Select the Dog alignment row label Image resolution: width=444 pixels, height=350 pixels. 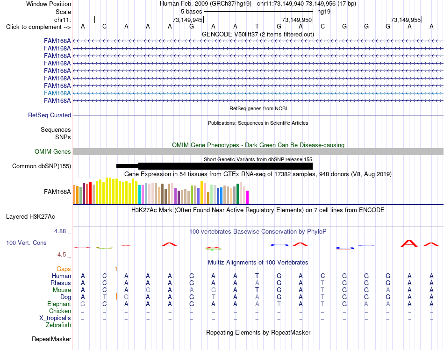point(65,297)
